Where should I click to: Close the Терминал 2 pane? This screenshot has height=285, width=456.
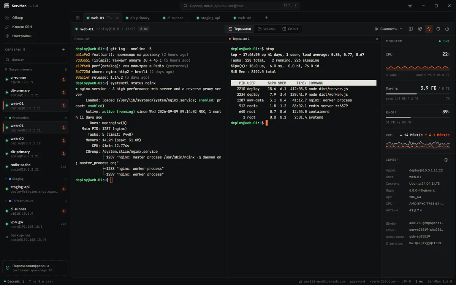click(377, 39)
